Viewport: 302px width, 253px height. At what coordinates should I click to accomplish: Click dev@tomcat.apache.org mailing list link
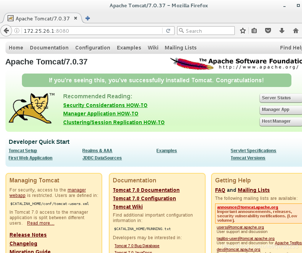[238, 249]
